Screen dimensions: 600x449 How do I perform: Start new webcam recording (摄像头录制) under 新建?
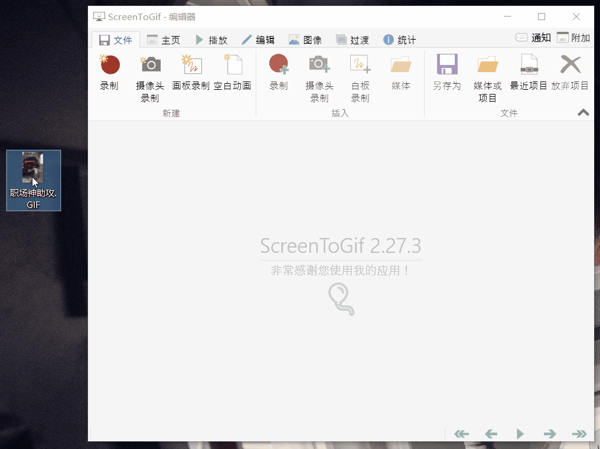click(x=150, y=79)
